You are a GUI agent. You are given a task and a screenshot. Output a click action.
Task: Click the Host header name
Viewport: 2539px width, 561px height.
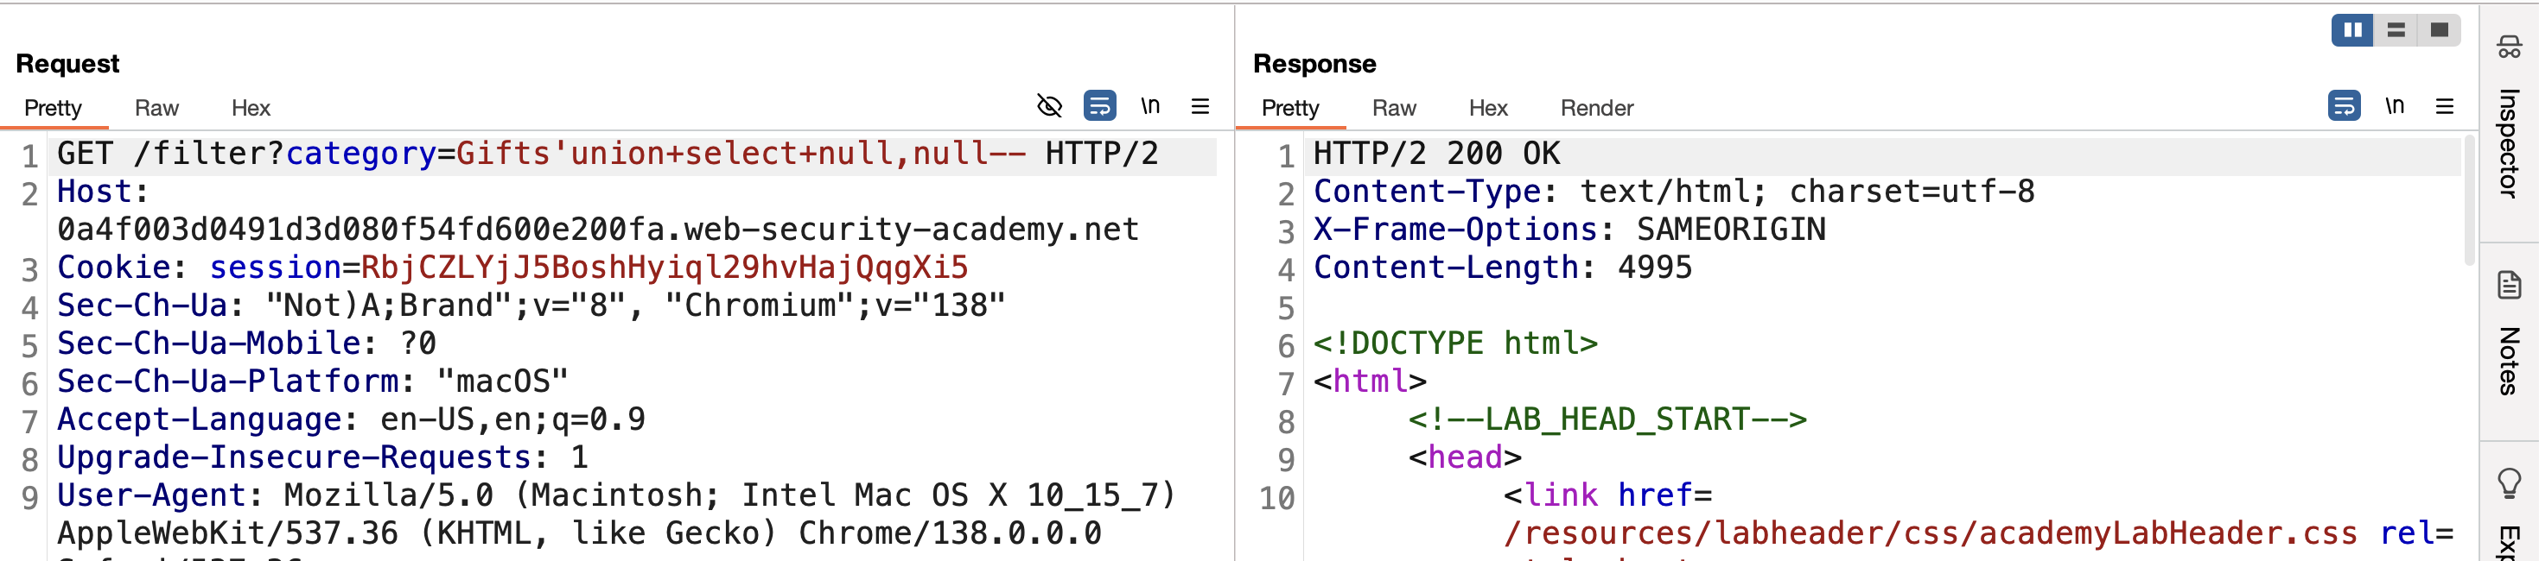click(x=93, y=192)
